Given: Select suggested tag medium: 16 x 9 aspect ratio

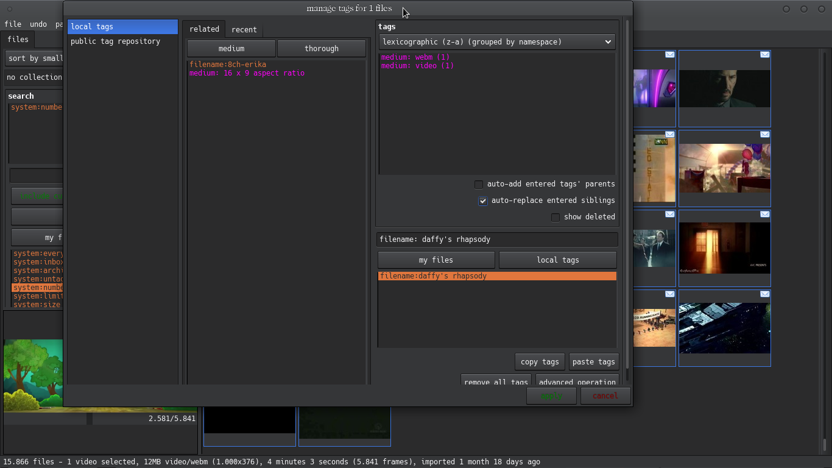Looking at the screenshot, I should [247, 73].
